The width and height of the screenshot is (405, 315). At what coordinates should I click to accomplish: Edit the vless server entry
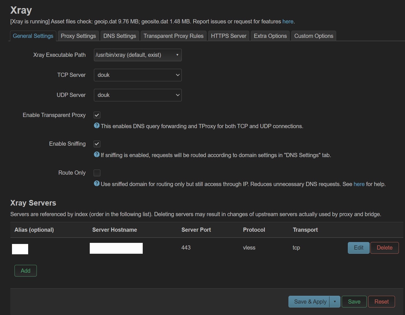359,248
